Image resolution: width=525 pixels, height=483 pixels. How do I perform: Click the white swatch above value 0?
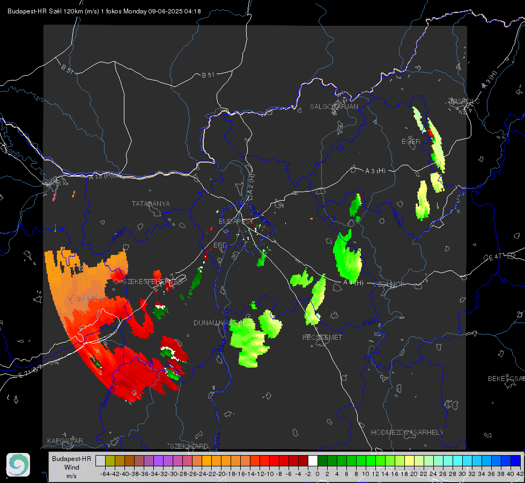(x=313, y=460)
